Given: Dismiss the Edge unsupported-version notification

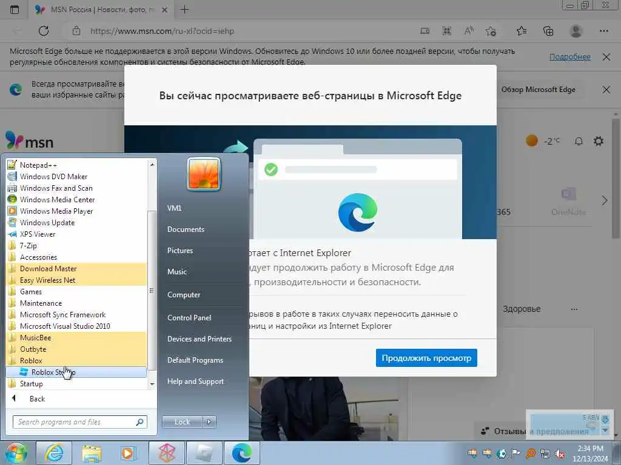Looking at the screenshot, I should click(606, 57).
